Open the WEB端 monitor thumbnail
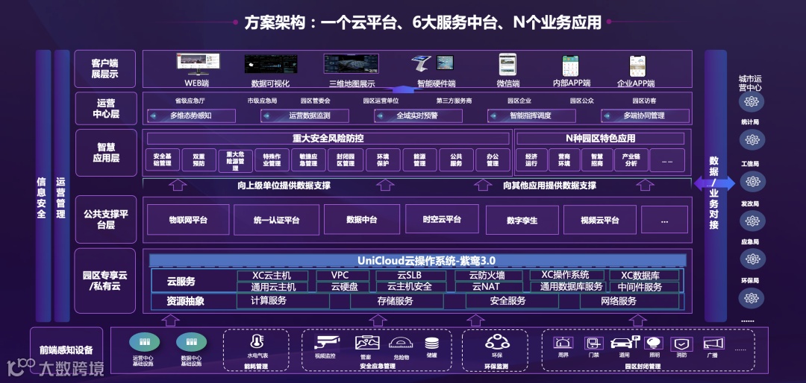 198,65
